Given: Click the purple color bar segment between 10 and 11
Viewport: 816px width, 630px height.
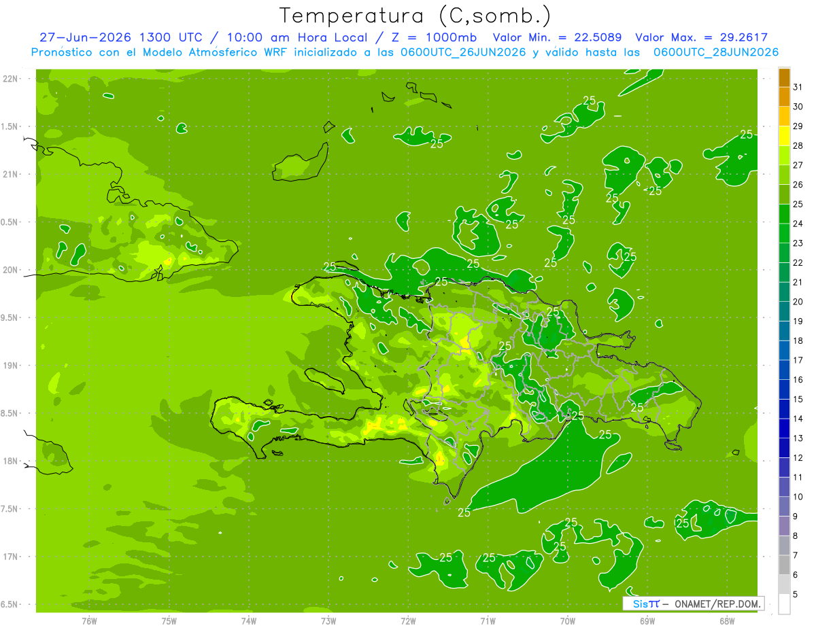Looking at the screenshot, I should point(784,487).
